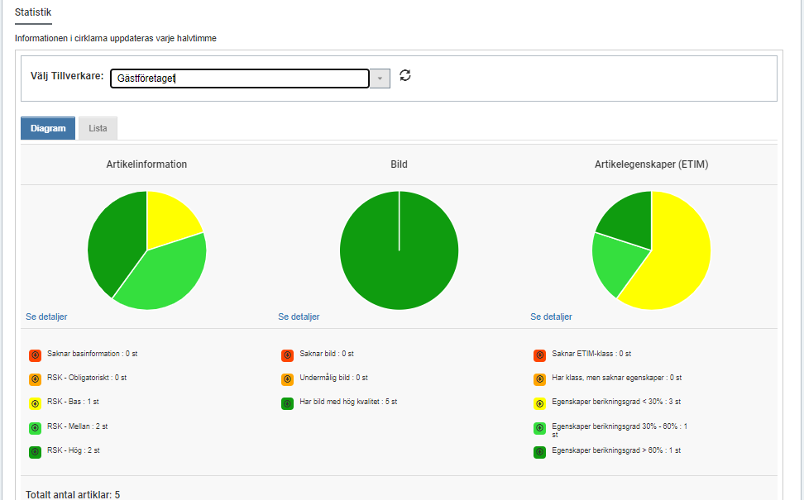Click dark green slice of ETIM pie chart

point(629,221)
